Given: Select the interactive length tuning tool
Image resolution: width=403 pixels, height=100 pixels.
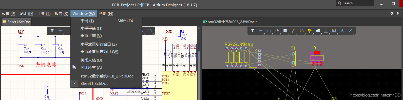Looking at the screenshot, I should tap(301, 31).
